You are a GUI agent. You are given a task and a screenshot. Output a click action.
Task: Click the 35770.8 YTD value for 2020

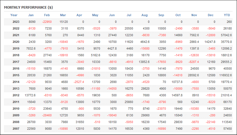pyautogui.click(x=226, y=42)
